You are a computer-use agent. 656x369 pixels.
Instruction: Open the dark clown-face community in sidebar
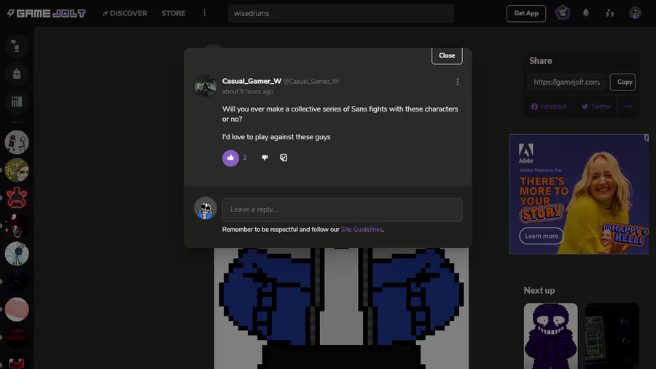[17, 226]
